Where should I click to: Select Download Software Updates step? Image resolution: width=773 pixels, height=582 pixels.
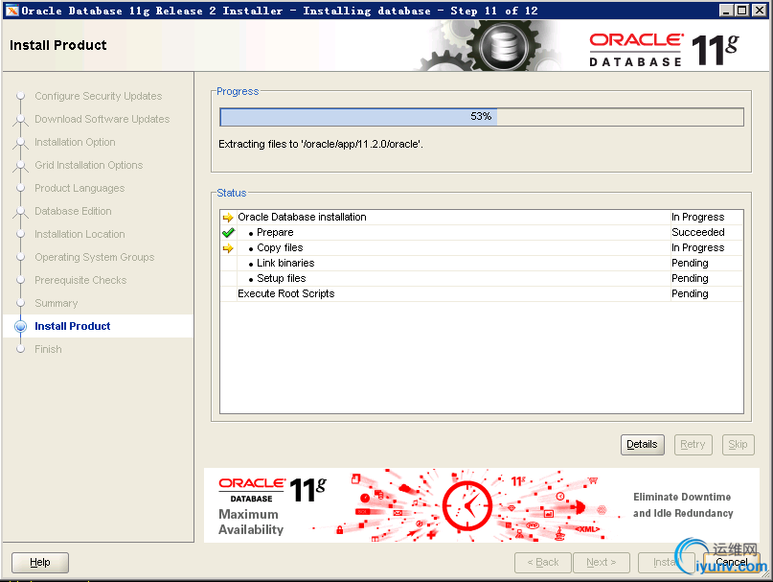(x=102, y=119)
